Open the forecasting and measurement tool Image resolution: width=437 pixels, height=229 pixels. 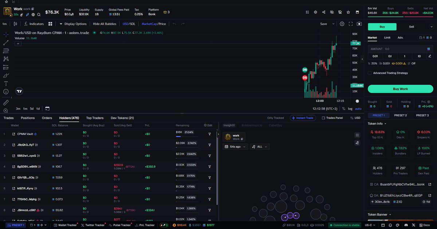[x=6, y=67]
